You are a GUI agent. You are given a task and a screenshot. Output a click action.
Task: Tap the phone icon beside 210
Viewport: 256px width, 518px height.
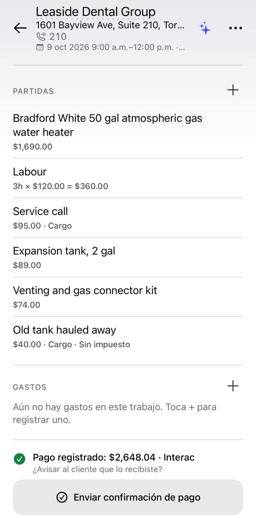click(x=41, y=37)
